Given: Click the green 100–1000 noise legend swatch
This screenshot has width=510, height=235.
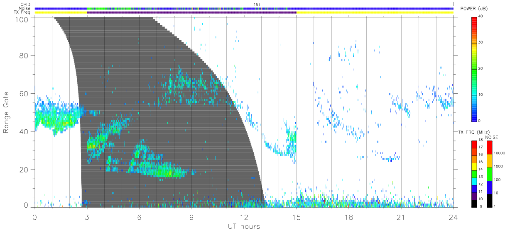Looking at the screenshot, I should point(489,174).
